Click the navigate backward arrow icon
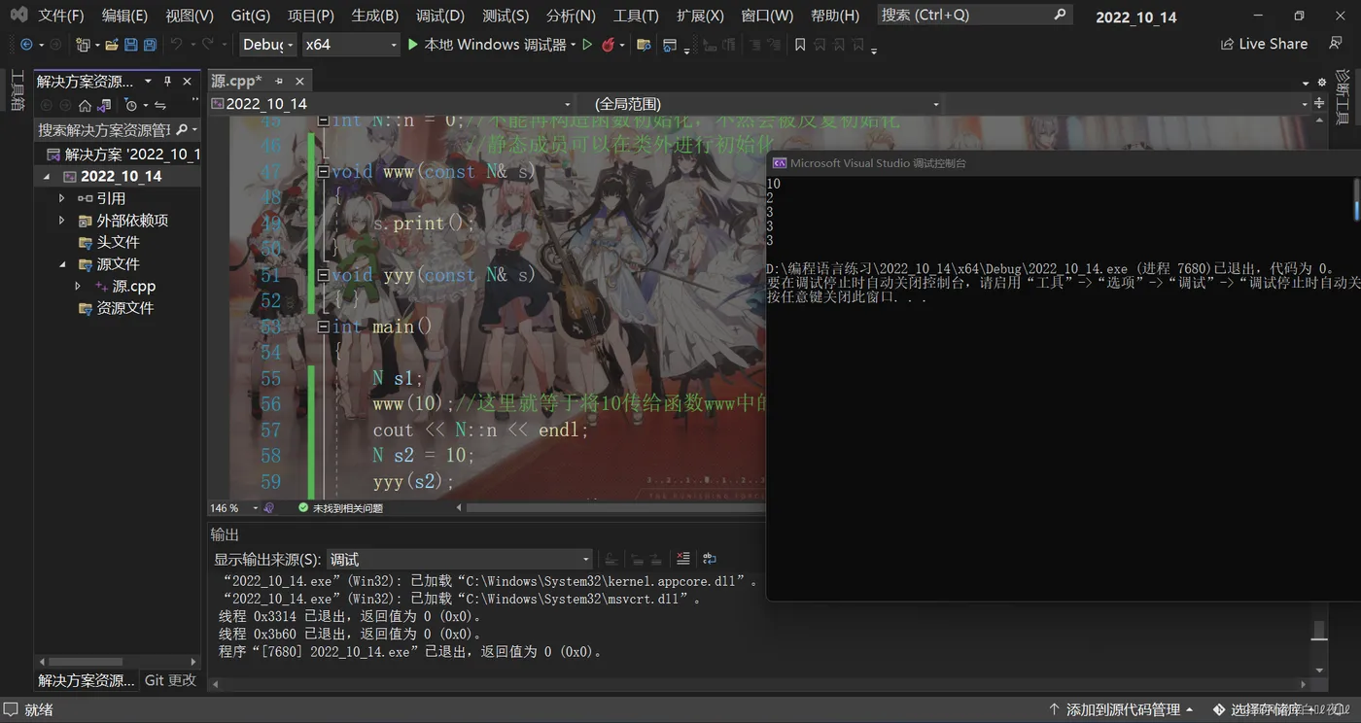1361x723 pixels. point(26,45)
